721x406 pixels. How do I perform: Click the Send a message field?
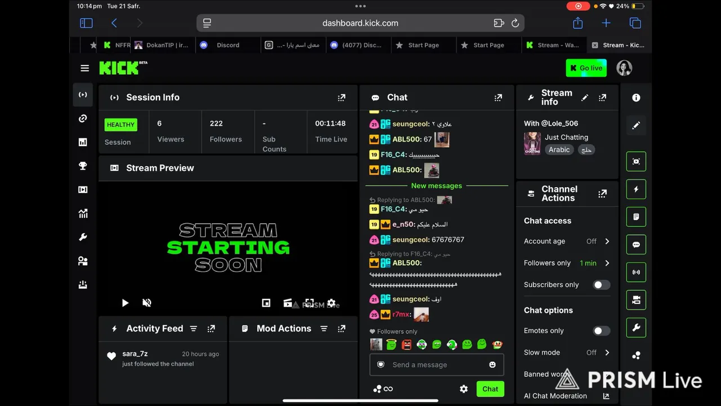tap(437, 365)
